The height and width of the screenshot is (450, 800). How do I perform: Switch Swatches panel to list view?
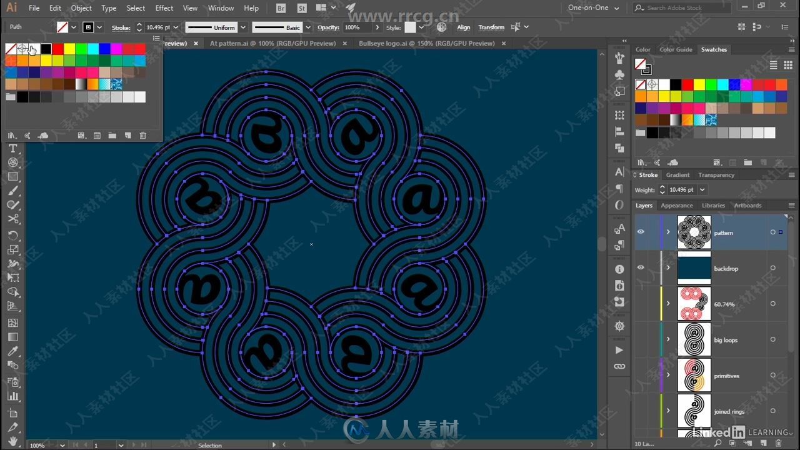tap(773, 65)
